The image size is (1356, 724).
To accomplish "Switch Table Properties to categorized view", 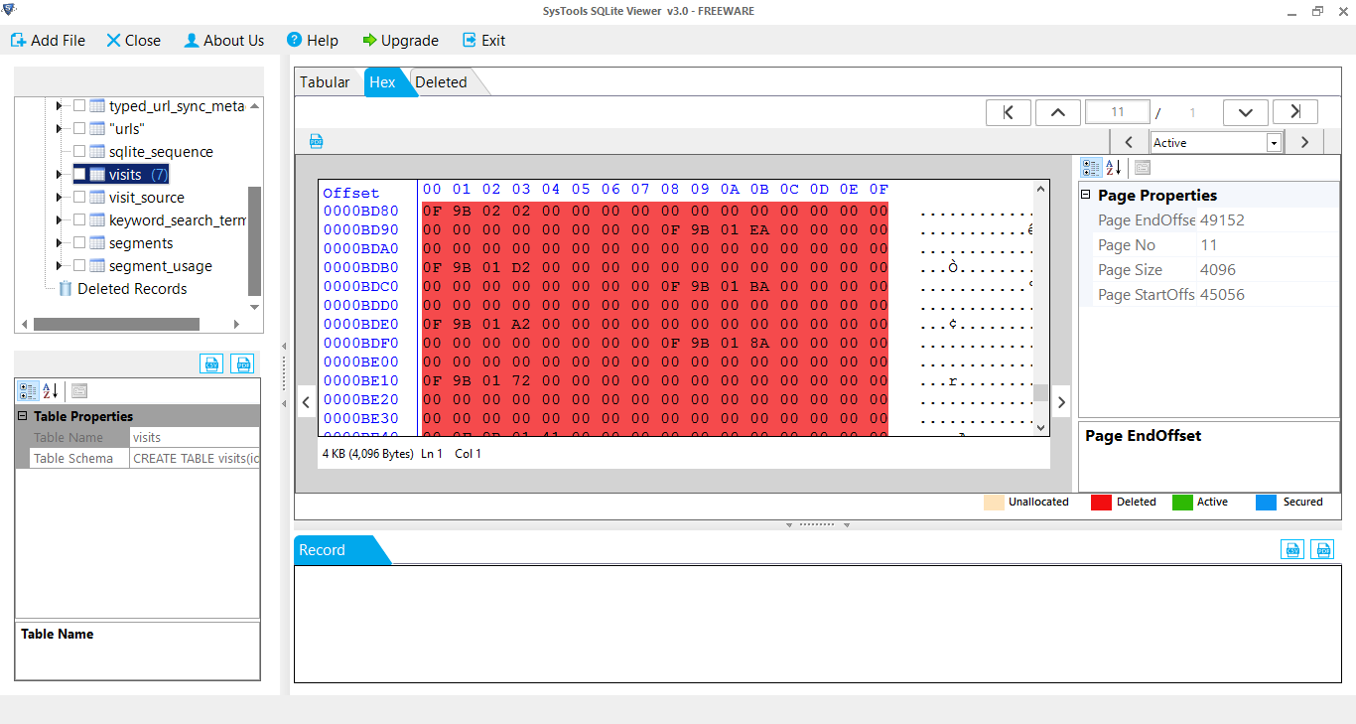I will [28, 391].
